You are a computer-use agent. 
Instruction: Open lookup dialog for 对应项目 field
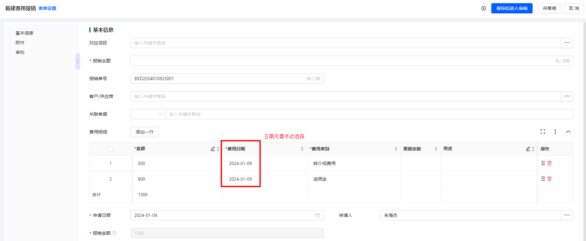pos(567,43)
